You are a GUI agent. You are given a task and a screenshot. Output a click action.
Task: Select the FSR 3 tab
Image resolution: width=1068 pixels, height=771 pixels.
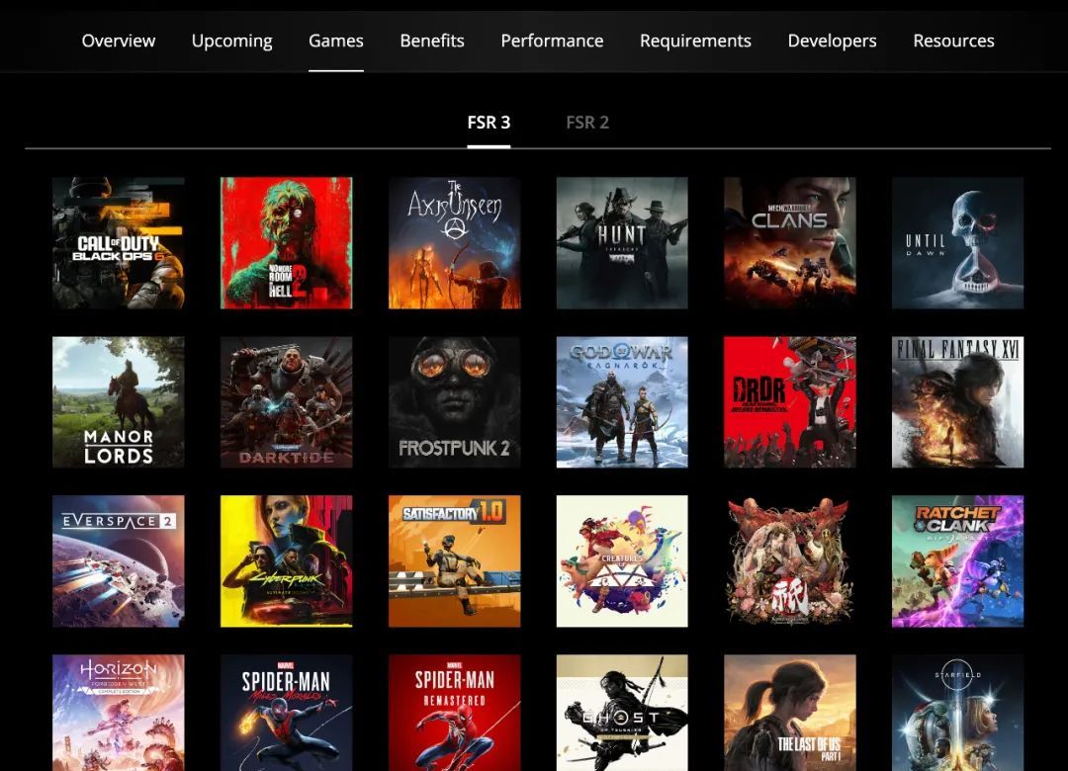[489, 123]
